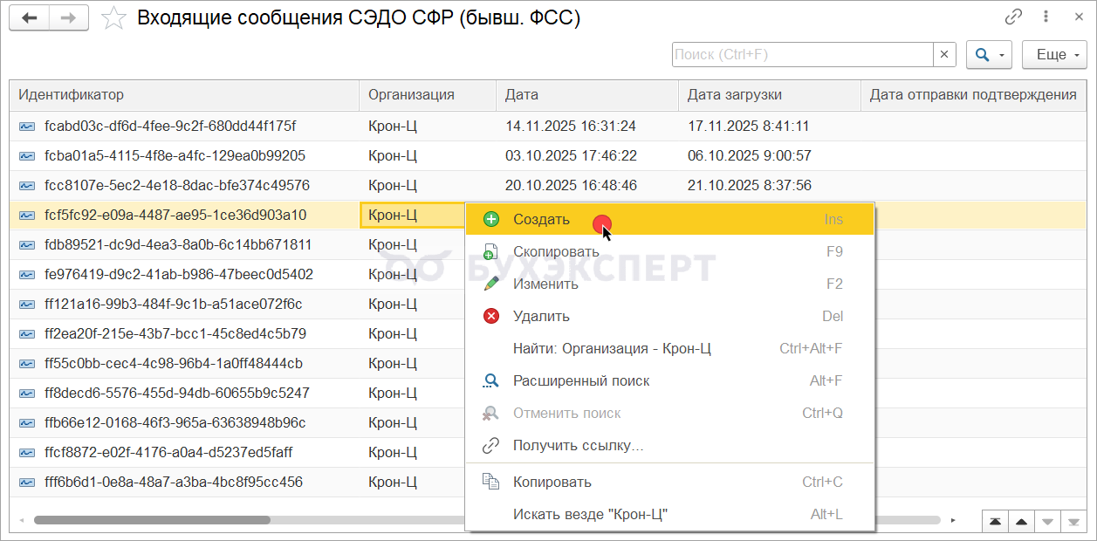Click the Дата загрузки column header

coord(735,95)
